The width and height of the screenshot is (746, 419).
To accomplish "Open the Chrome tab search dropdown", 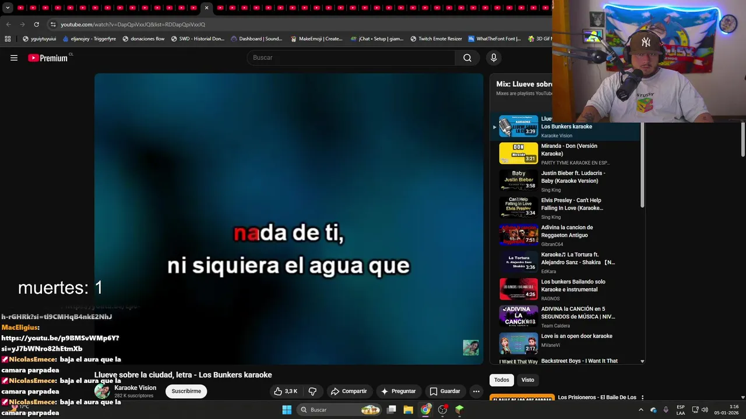I will point(7,8).
